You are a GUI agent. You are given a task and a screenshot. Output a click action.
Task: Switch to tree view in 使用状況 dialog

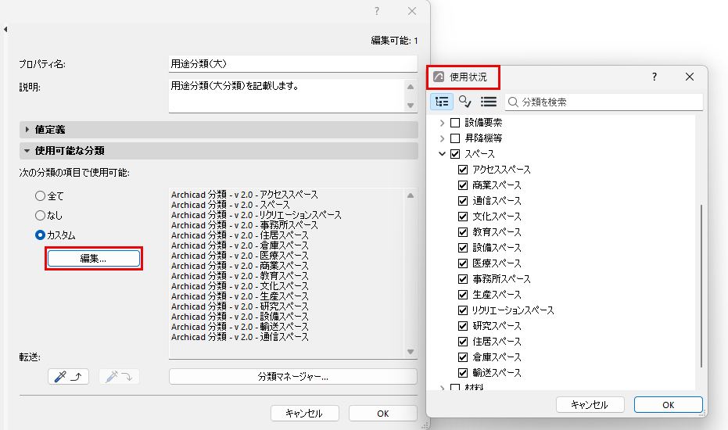[x=442, y=102]
